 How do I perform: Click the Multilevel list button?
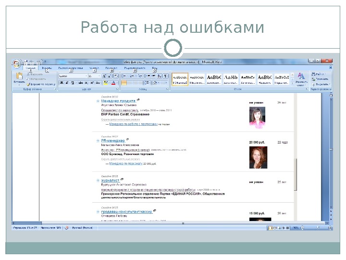click(x=140, y=76)
